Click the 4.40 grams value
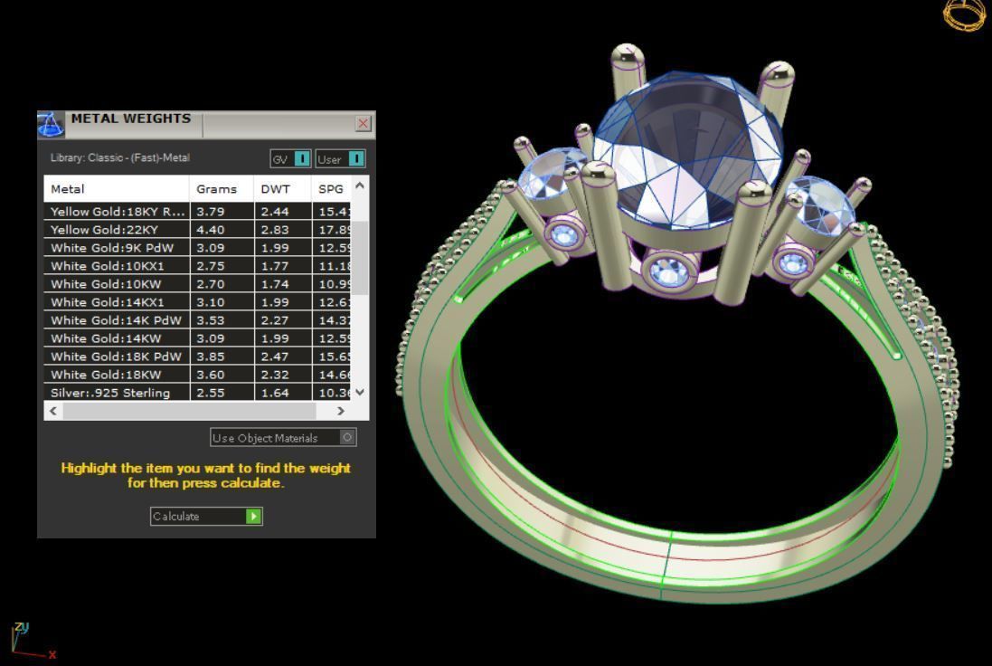Screen dimensions: 992x666 pyautogui.click(x=210, y=230)
